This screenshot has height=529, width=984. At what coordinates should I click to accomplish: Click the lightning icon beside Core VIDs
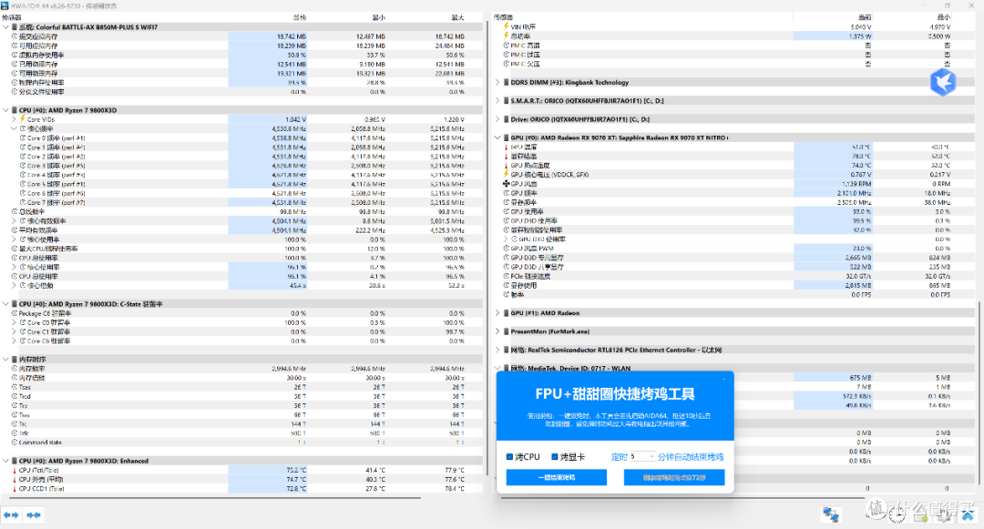click(x=23, y=119)
